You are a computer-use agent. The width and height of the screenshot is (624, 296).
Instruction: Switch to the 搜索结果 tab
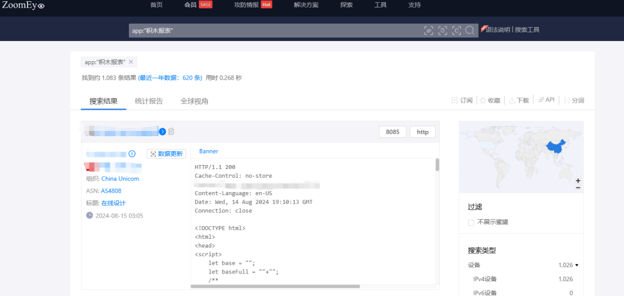click(x=103, y=101)
